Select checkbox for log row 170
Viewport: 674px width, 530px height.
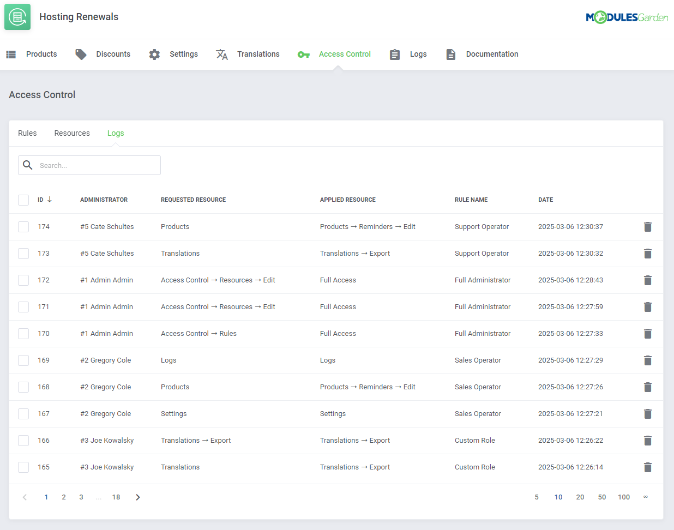coord(23,334)
